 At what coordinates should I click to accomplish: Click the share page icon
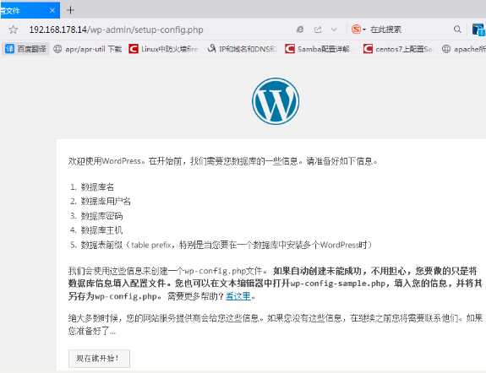[x=318, y=30]
